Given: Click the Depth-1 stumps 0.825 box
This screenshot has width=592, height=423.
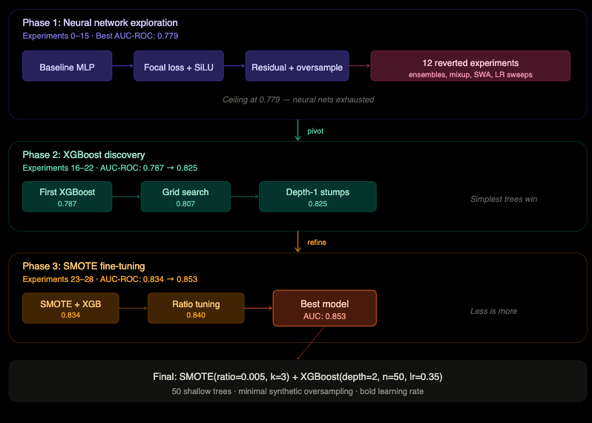Looking at the screenshot, I should pyautogui.click(x=318, y=197).
